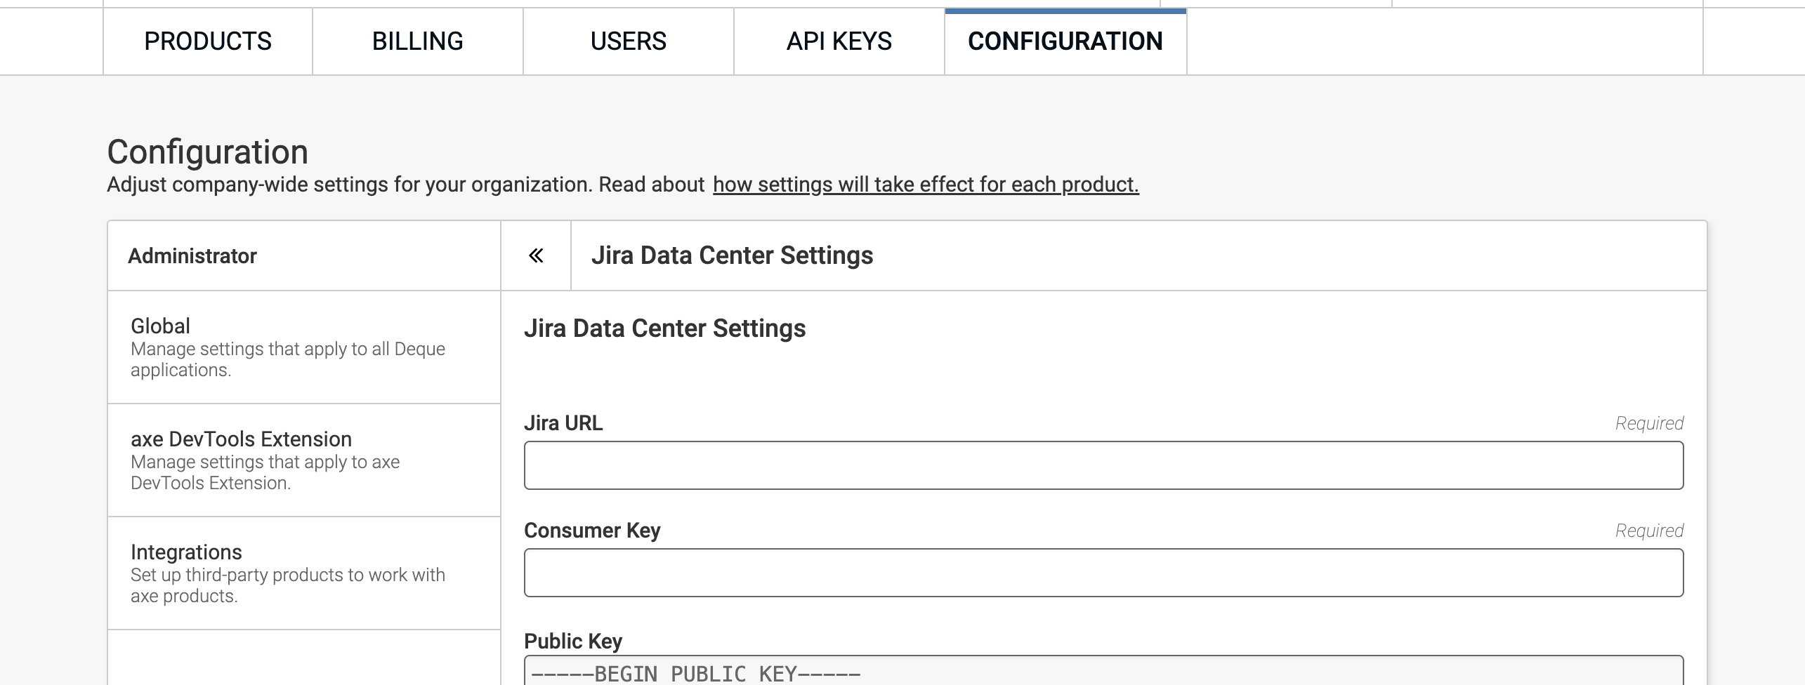The image size is (1805, 685).
Task: Click the panel title beside the collapse icon
Action: [x=732, y=255]
